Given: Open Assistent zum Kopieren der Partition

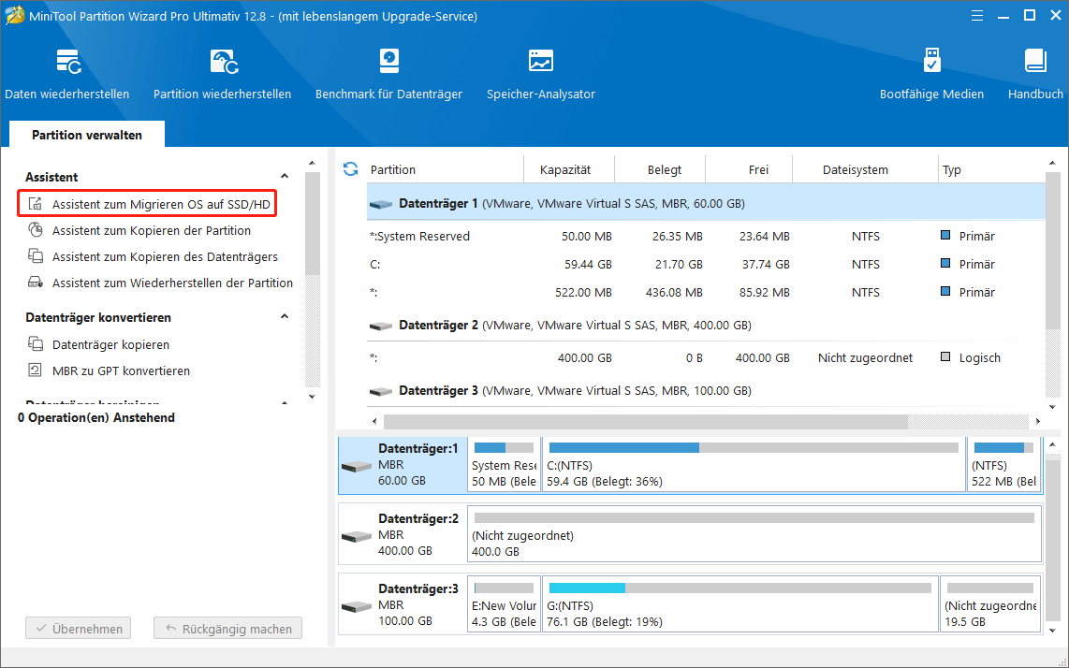Looking at the screenshot, I should point(151,230).
